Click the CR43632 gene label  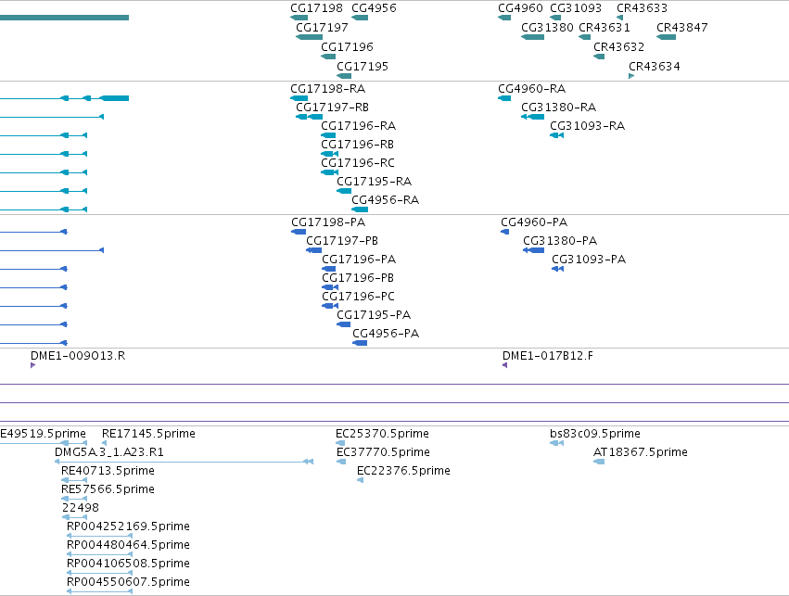619,46
